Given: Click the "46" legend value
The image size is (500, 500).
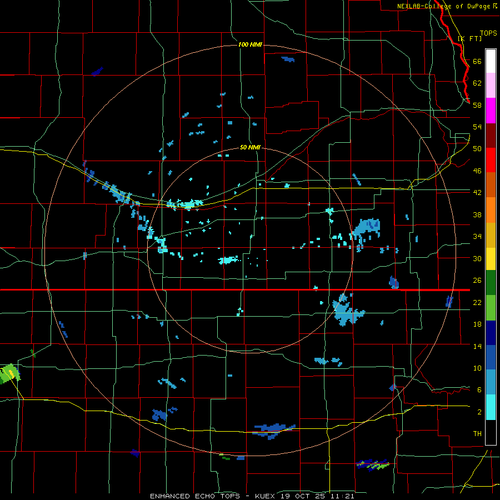Looking at the screenshot, I should point(477,171).
